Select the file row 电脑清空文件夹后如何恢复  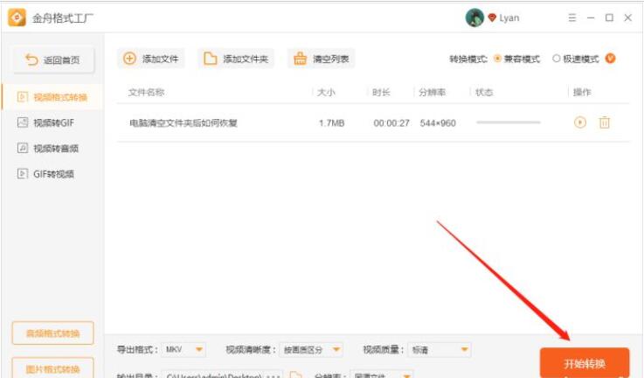184,122
